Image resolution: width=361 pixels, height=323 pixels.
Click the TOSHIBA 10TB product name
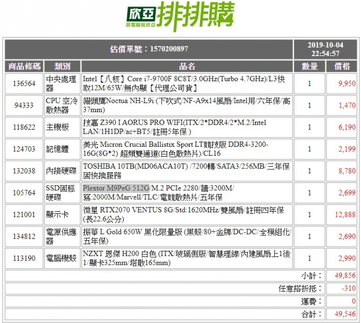[x=186, y=171]
